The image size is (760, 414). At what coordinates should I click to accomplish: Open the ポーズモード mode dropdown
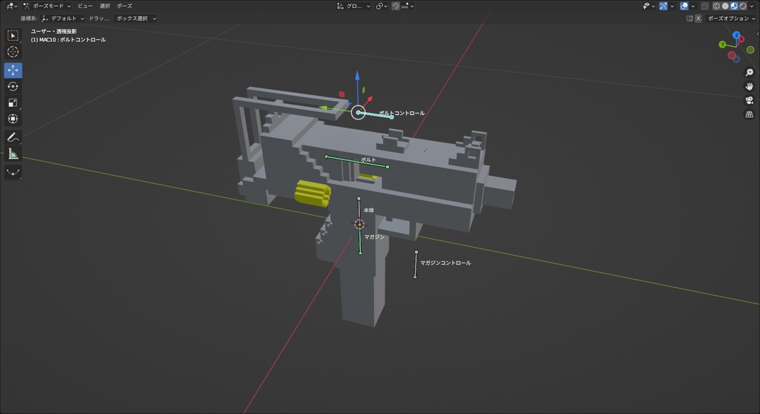[47, 6]
